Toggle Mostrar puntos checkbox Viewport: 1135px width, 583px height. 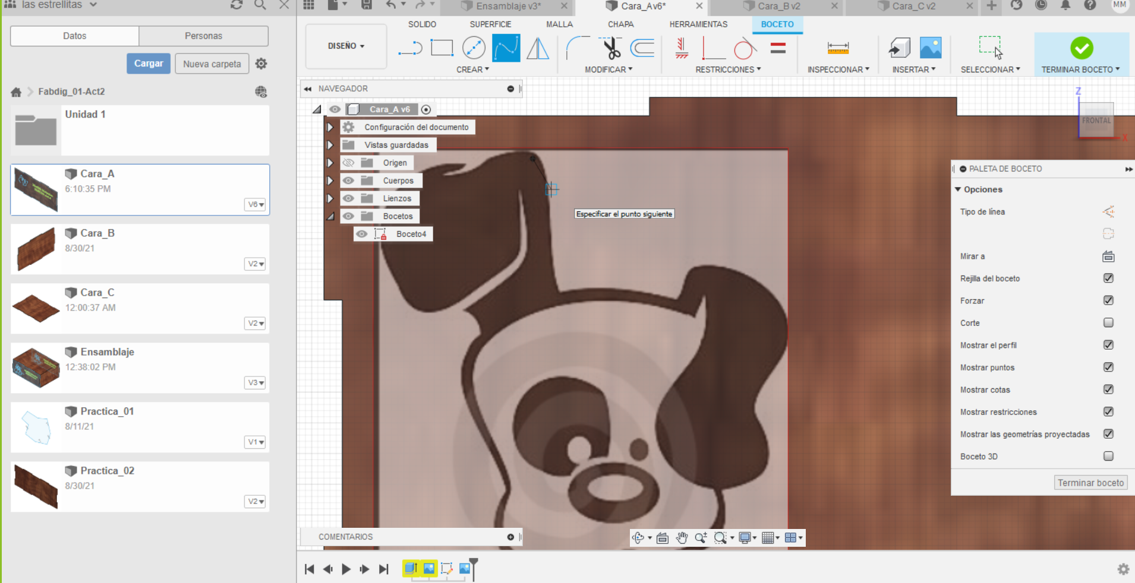[1108, 367]
